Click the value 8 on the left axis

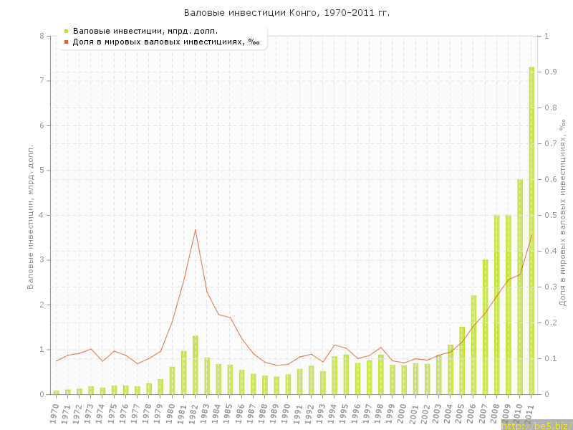coord(42,36)
